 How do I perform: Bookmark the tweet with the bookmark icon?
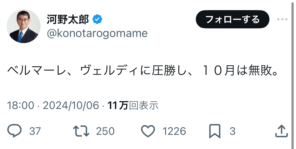pyautogui.click(x=215, y=131)
